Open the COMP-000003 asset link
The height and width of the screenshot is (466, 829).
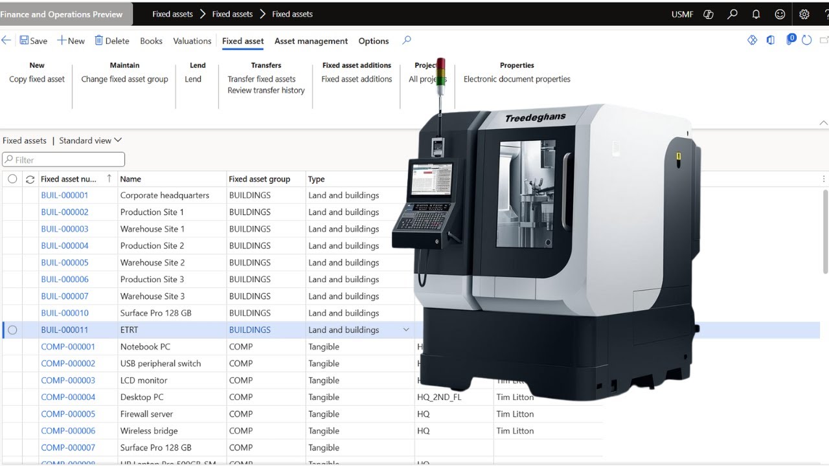(68, 381)
